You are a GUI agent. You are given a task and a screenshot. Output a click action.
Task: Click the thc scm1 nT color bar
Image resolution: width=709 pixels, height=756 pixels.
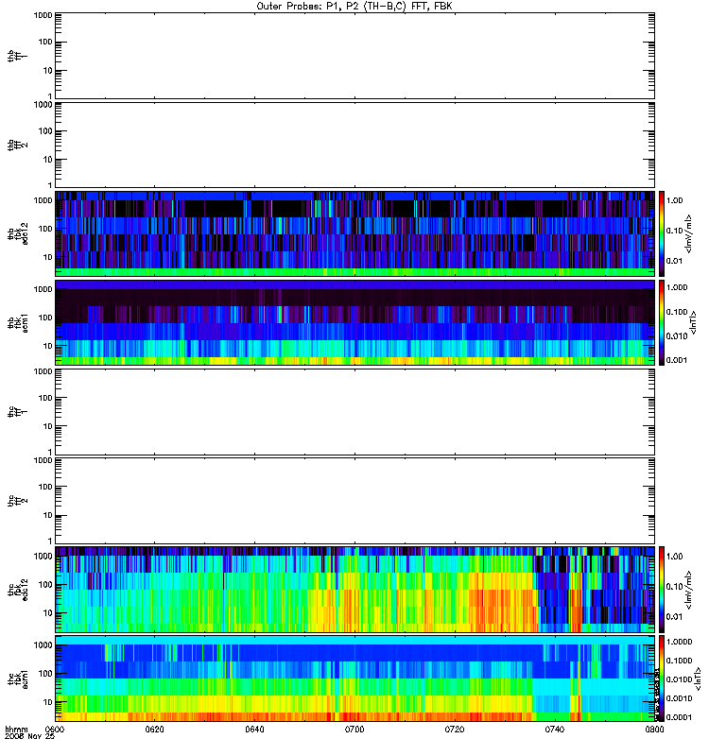[x=662, y=679]
